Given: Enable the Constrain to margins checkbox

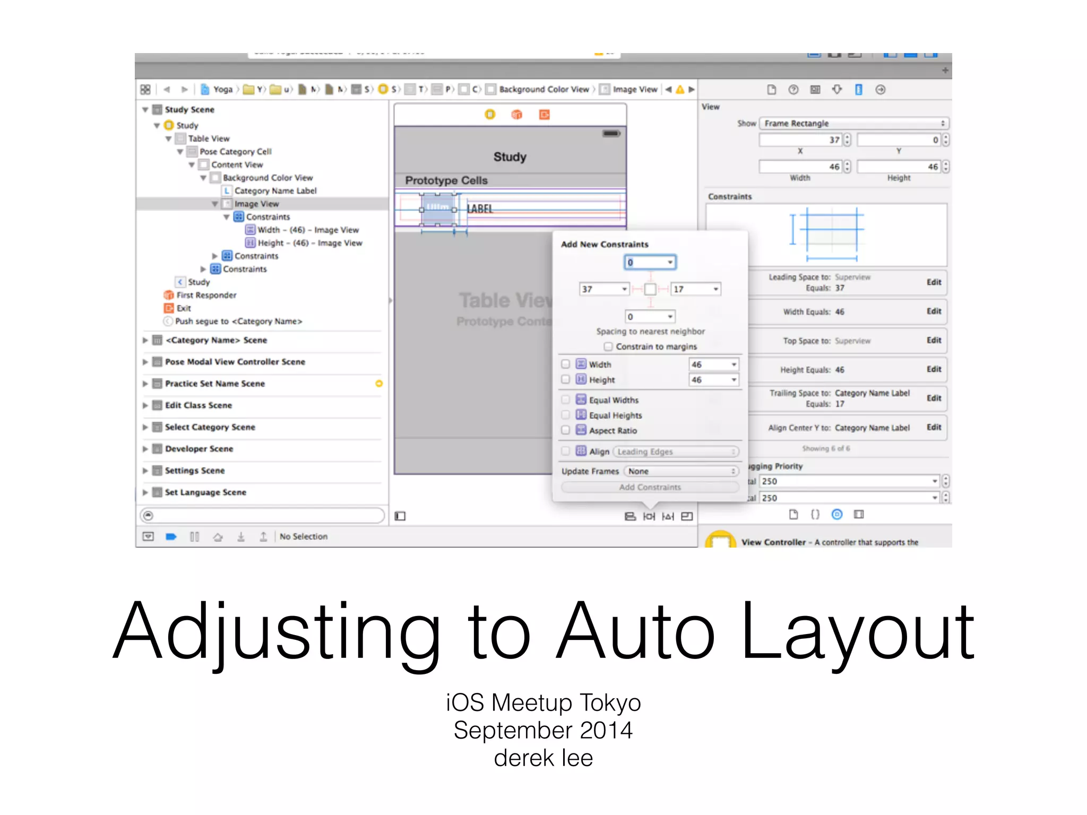Looking at the screenshot, I should 608,346.
